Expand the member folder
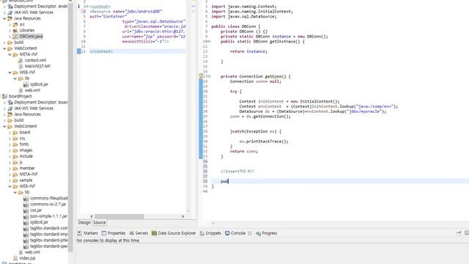Viewport: 469px width, 264px height. [10, 168]
